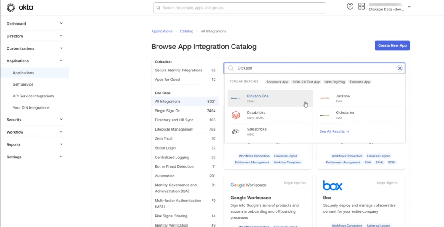
Task: Collapse the Applications menu
Action: 61,61
